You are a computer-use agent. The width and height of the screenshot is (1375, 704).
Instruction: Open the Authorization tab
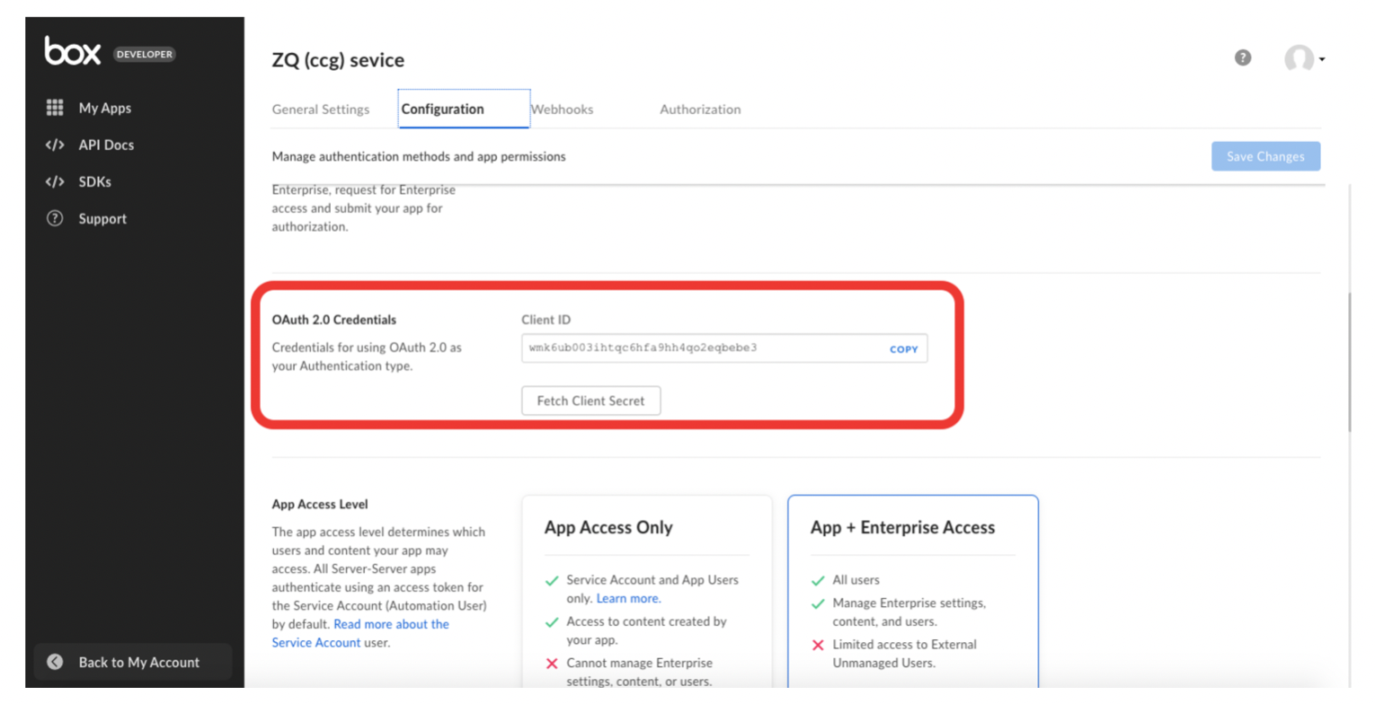click(x=700, y=109)
